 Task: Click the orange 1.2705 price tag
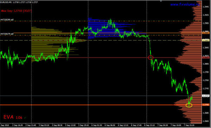(x=206, y=105)
